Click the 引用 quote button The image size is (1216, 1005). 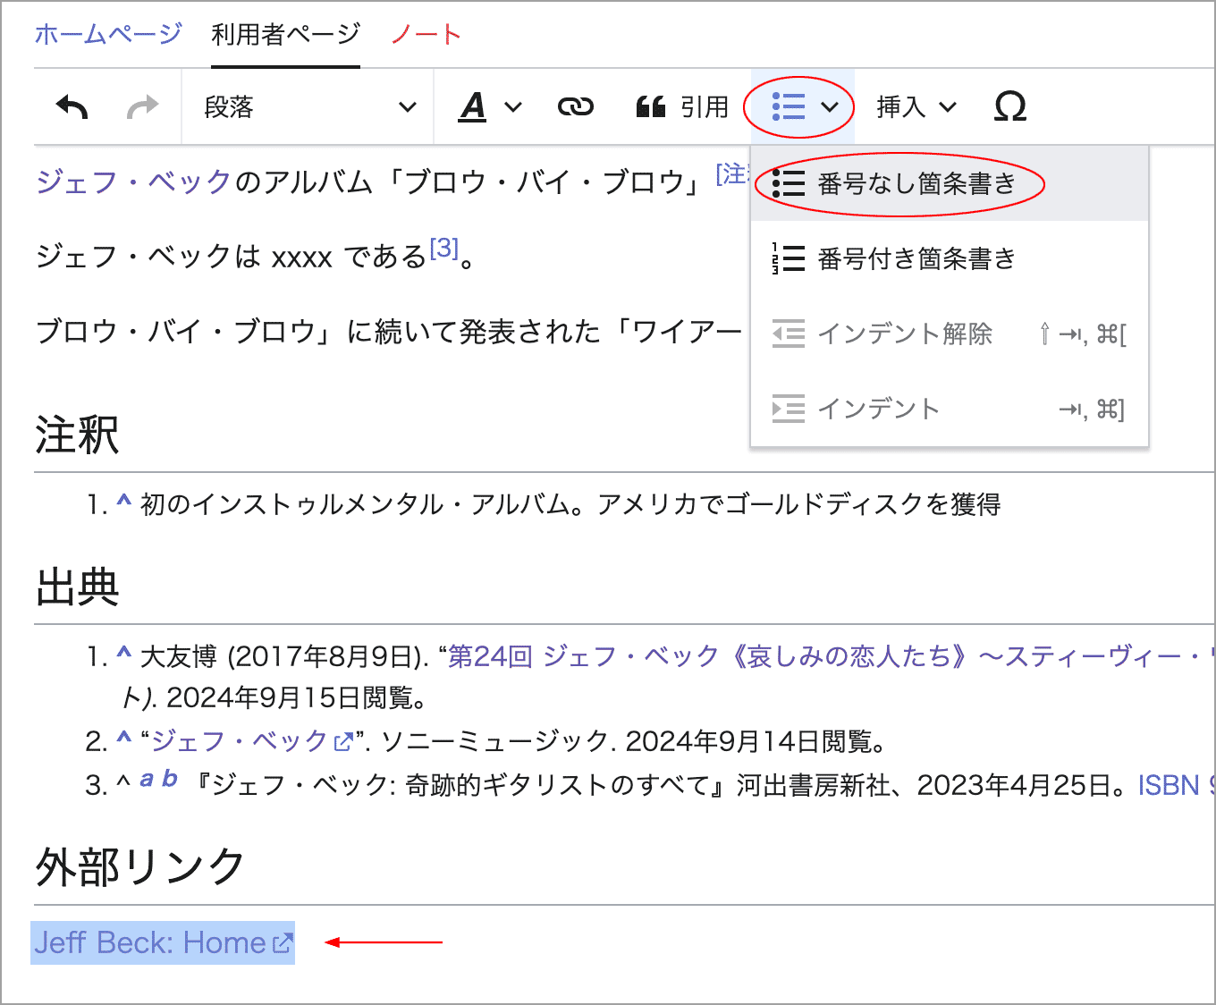(x=682, y=107)
